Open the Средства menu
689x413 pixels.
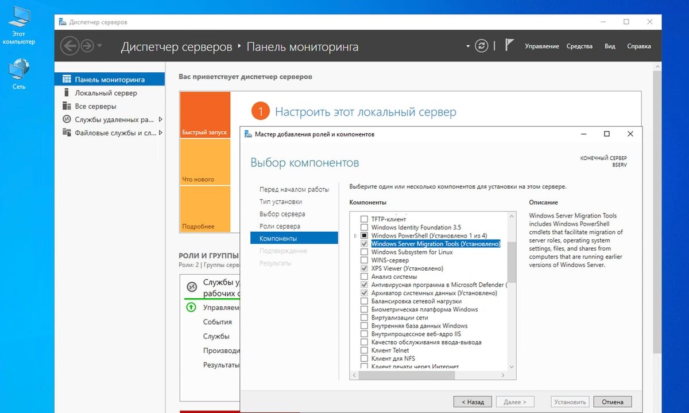click(579, 46)
